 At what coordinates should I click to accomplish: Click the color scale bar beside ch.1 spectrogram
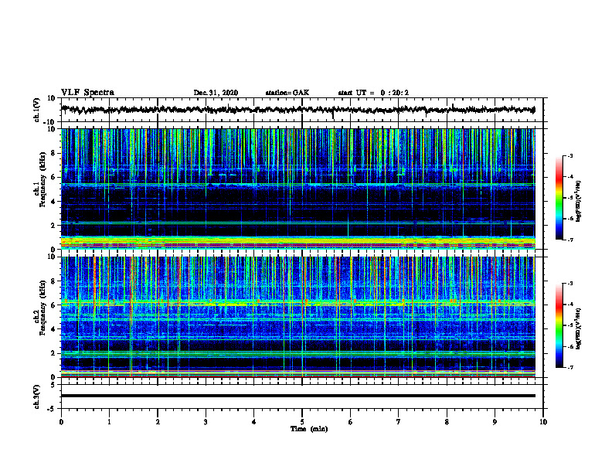[x=559, y=198]
